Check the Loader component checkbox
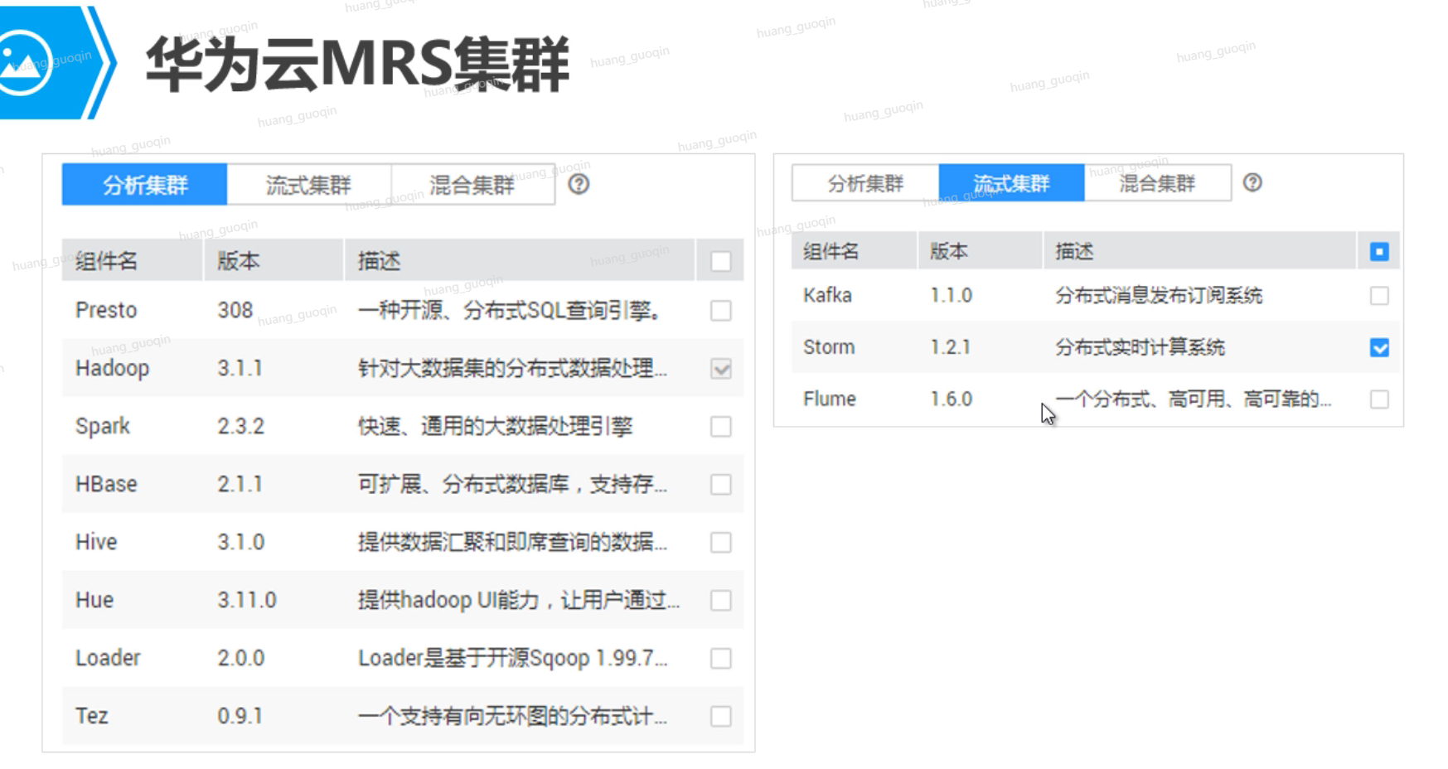 (721, 659)
